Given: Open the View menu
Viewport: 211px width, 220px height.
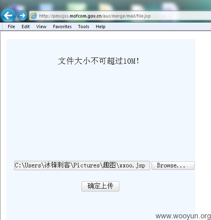Looking at the screenshot, I should pyautogui.click(x=41, y=27).
